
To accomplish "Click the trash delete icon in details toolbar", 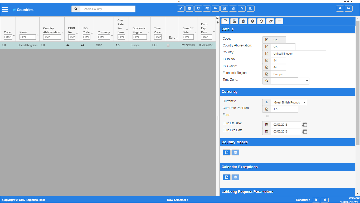I will [x=243, y=21].
